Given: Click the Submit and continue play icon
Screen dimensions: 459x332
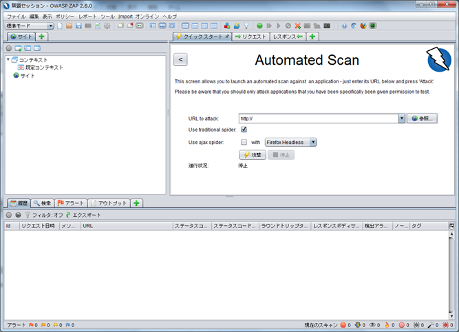Looking at the screenshot, I should [279, 25].
